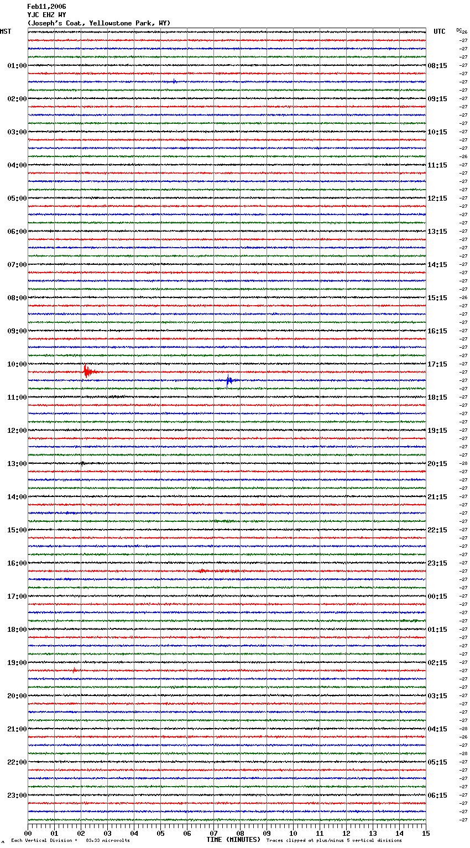Click minute '09' on the bottom time axis
The width and height of the screenshot is (470, 848).
(267, 833)
